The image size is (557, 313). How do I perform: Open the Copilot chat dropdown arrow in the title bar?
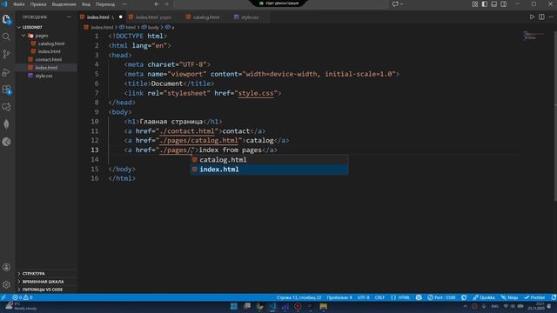point(402,4)
